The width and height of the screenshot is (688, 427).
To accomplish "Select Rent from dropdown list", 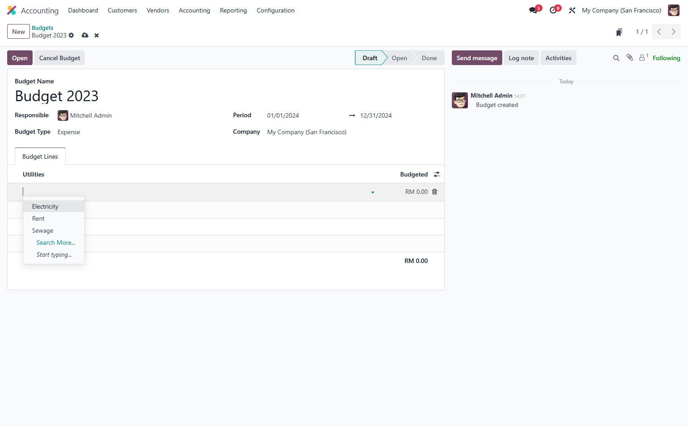I will [x=54, y=218].
